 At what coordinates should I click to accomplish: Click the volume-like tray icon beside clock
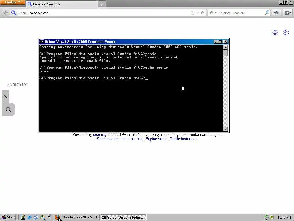click(272, 217)
